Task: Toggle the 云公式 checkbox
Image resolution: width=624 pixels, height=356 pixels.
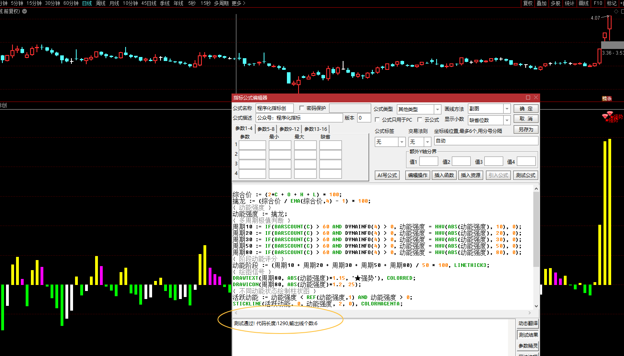Action: tap(420, 120)
